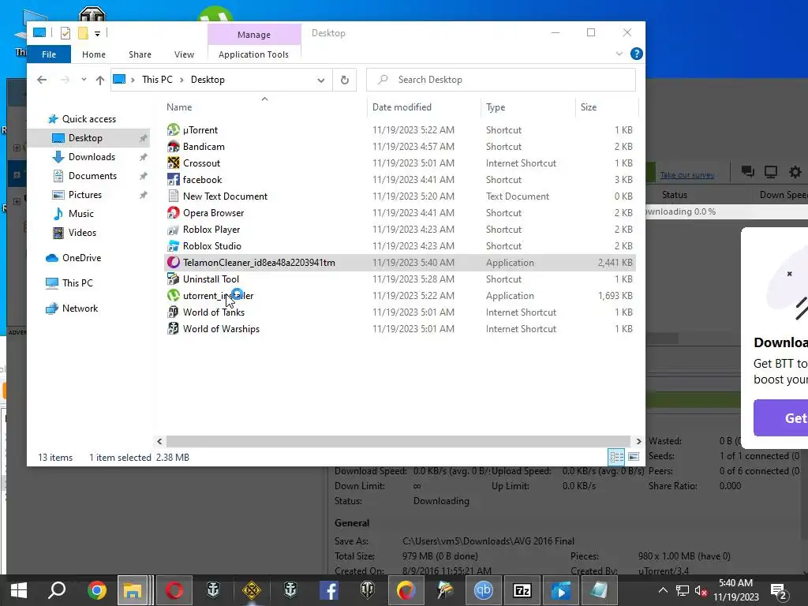Expand the ribbon with the chevron

619,54
